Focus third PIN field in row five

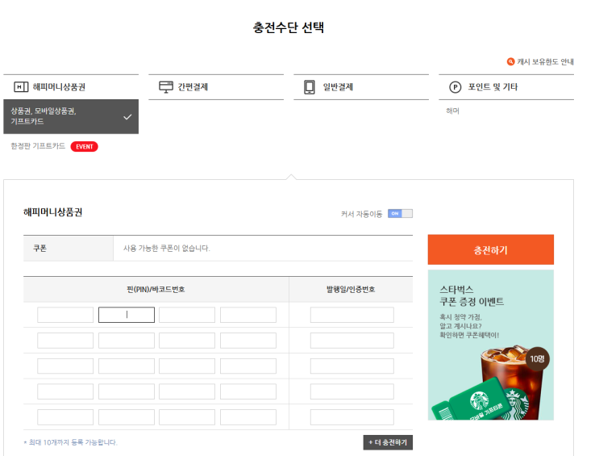coord(187,417)
